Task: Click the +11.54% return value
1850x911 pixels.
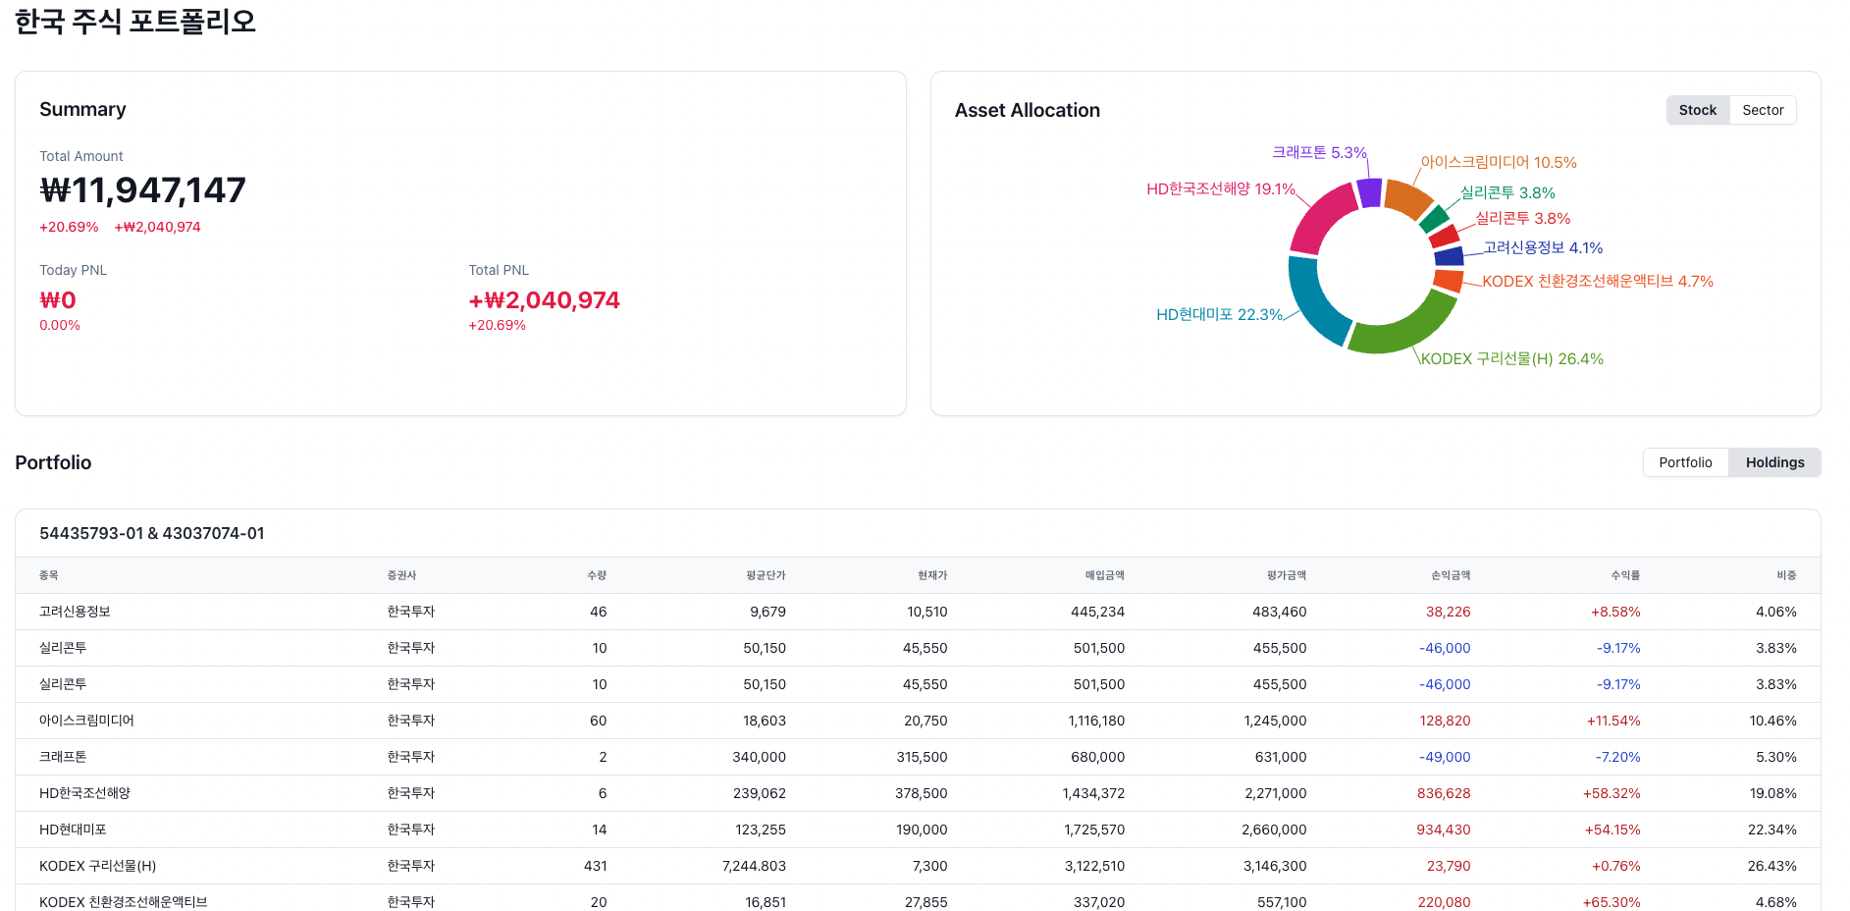Action: tap(1613, 721)
